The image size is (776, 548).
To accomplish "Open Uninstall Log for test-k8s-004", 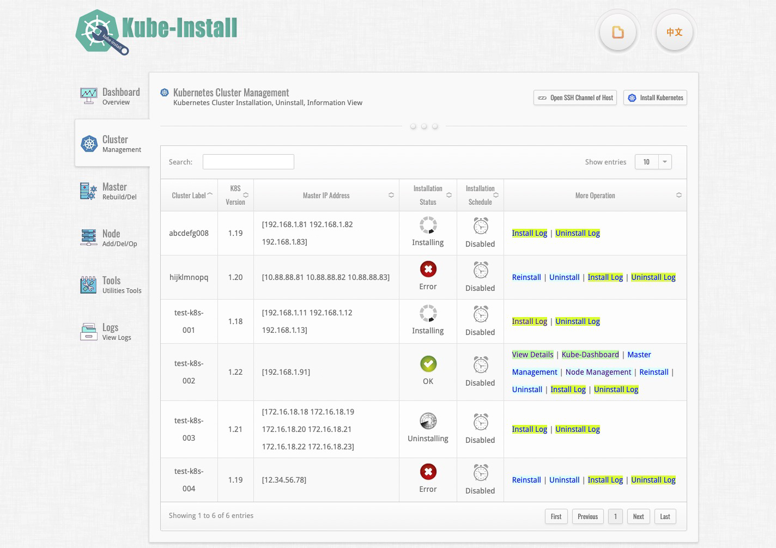I will click(x=653, y=480).
